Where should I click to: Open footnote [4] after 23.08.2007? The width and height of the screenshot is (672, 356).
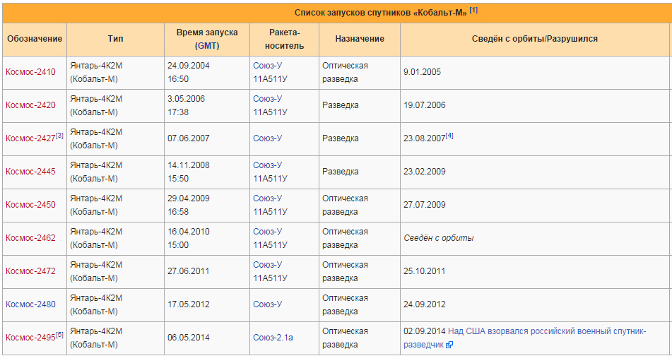[449, 136]
